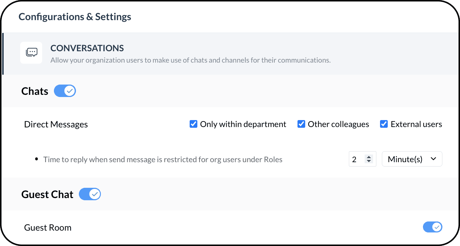Click the Conversations description text
This screenshot has height=246, width=460.
(190, 60)
